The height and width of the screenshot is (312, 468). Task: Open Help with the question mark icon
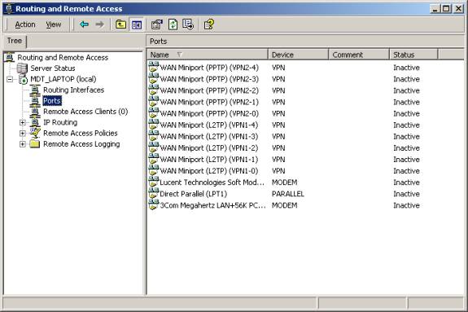209,24
